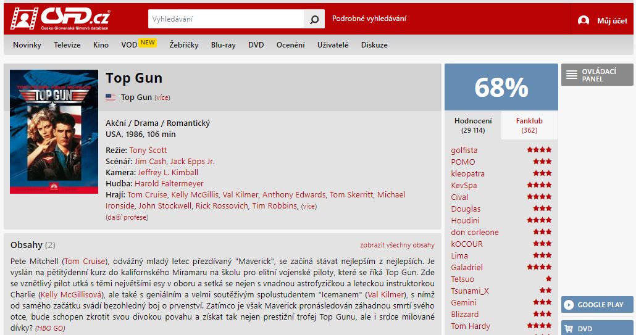Open Val Kilmer in the cast list

[x=240, y=195]
